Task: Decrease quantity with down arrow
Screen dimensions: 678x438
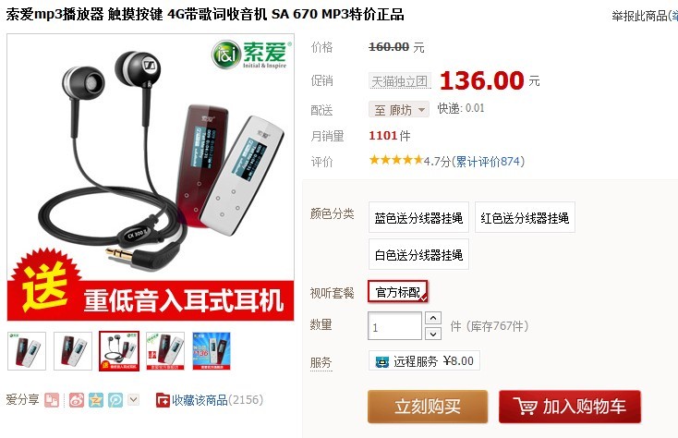Action: click(x=433, y=334)
